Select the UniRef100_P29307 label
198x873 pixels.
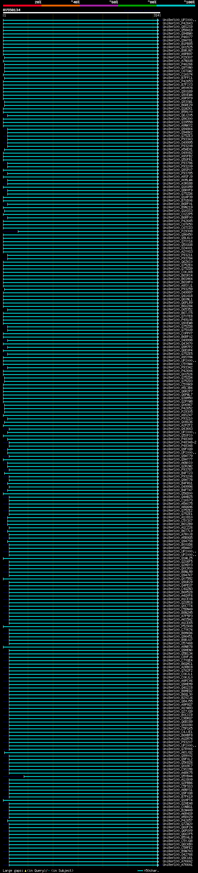tap(178, 58)
